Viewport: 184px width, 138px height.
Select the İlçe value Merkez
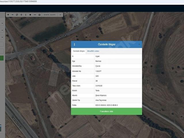98,61
